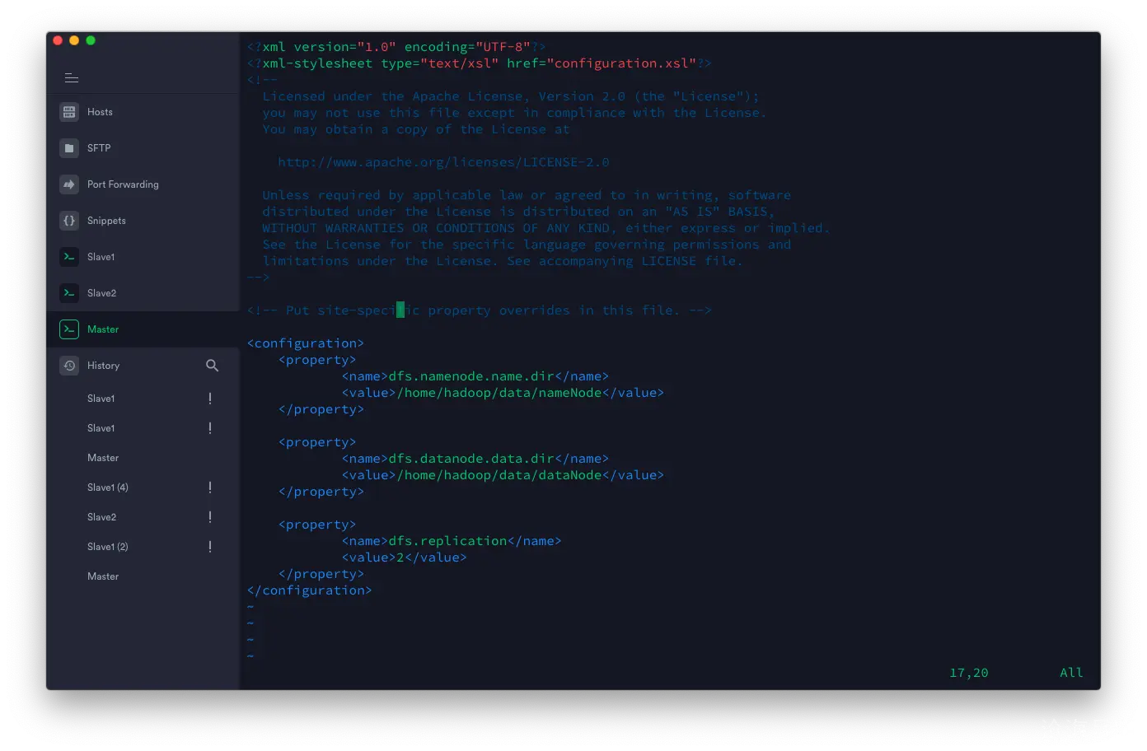The height and width of the screenshot is (751, 1147).
Task: Search history with the magnifier icon
Action: tap(212, 366)
